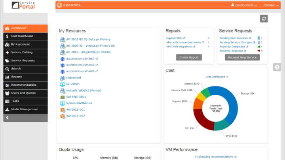The width and height of the screenshot is (285, 160).
Task: Click the Estimated Yearly Cost center text
Action: click(x=216, y=108)
